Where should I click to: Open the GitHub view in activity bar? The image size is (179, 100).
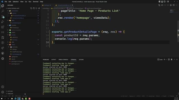(3, 53)
